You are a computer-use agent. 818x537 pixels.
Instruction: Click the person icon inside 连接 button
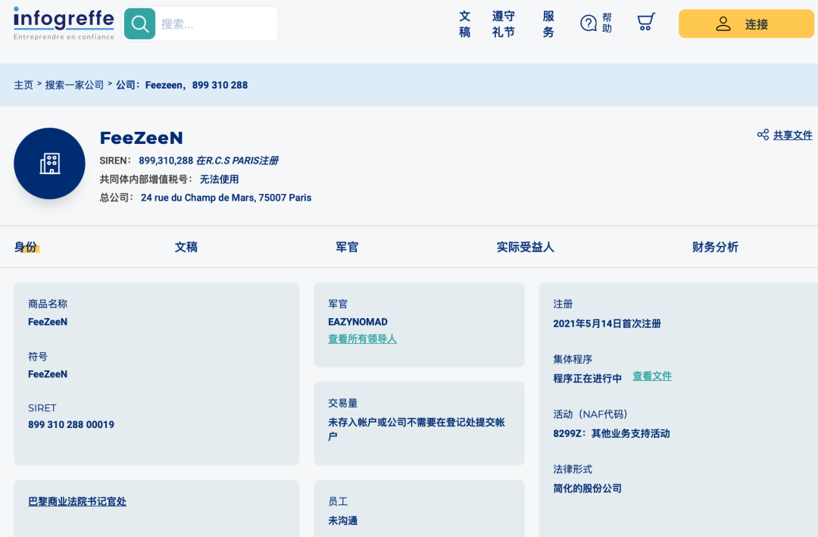(x=725, y=23)
